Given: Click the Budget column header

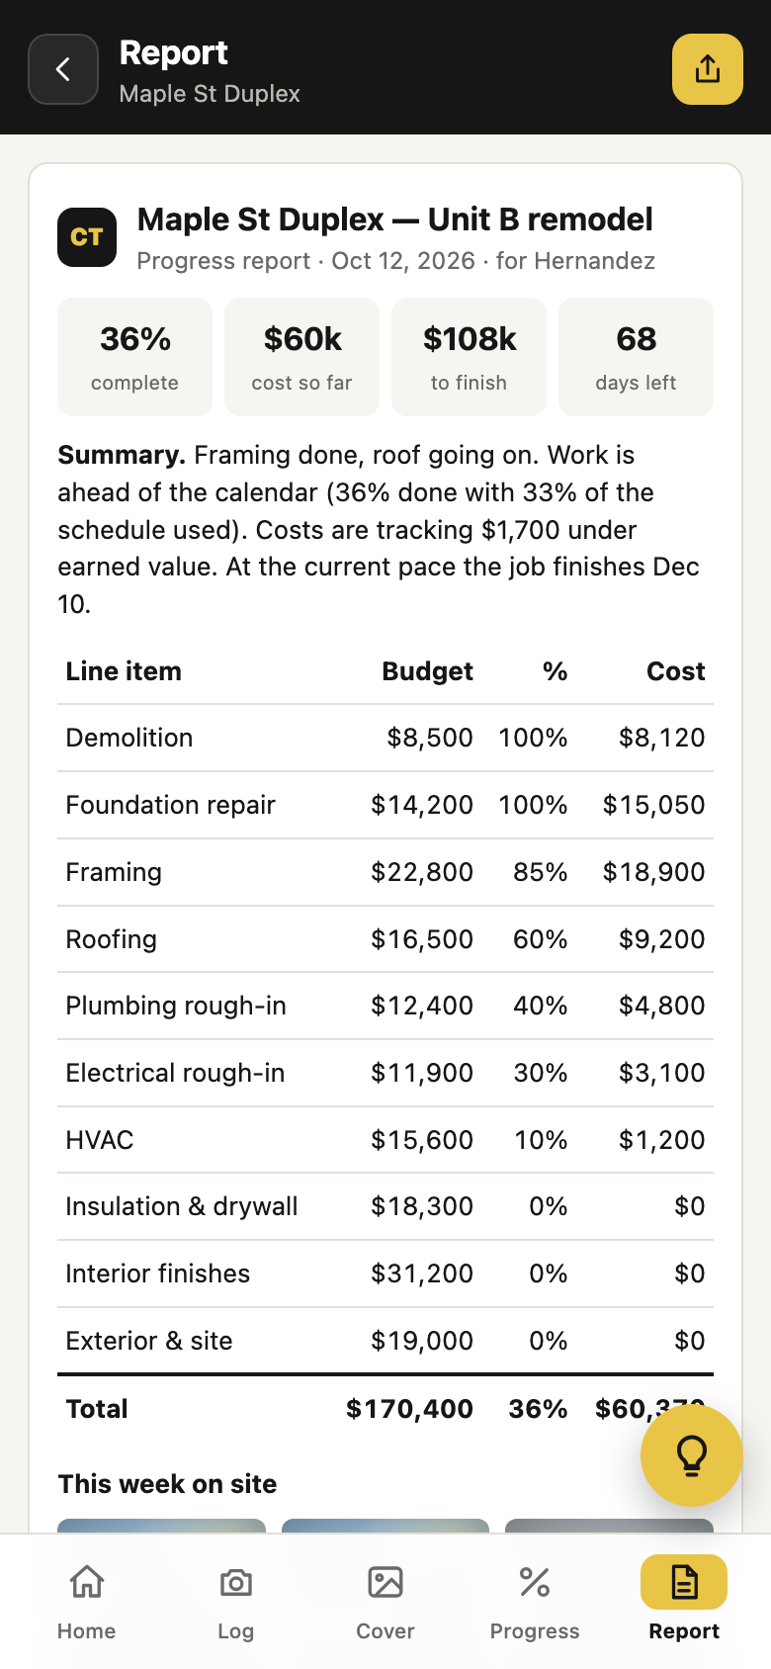Looking at the screenshot, I should click(x=427, y=671).
